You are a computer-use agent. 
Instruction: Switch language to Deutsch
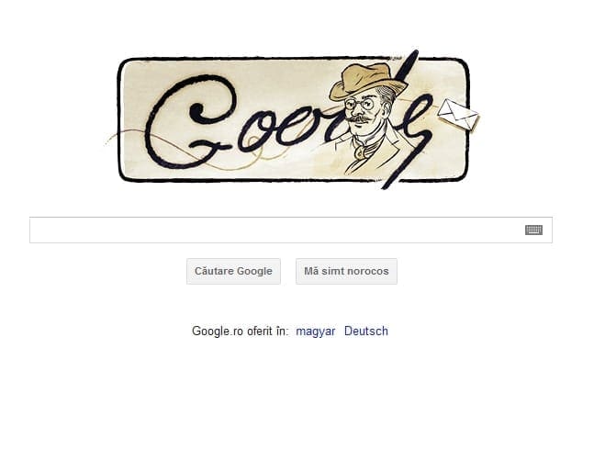click(366, 332)
